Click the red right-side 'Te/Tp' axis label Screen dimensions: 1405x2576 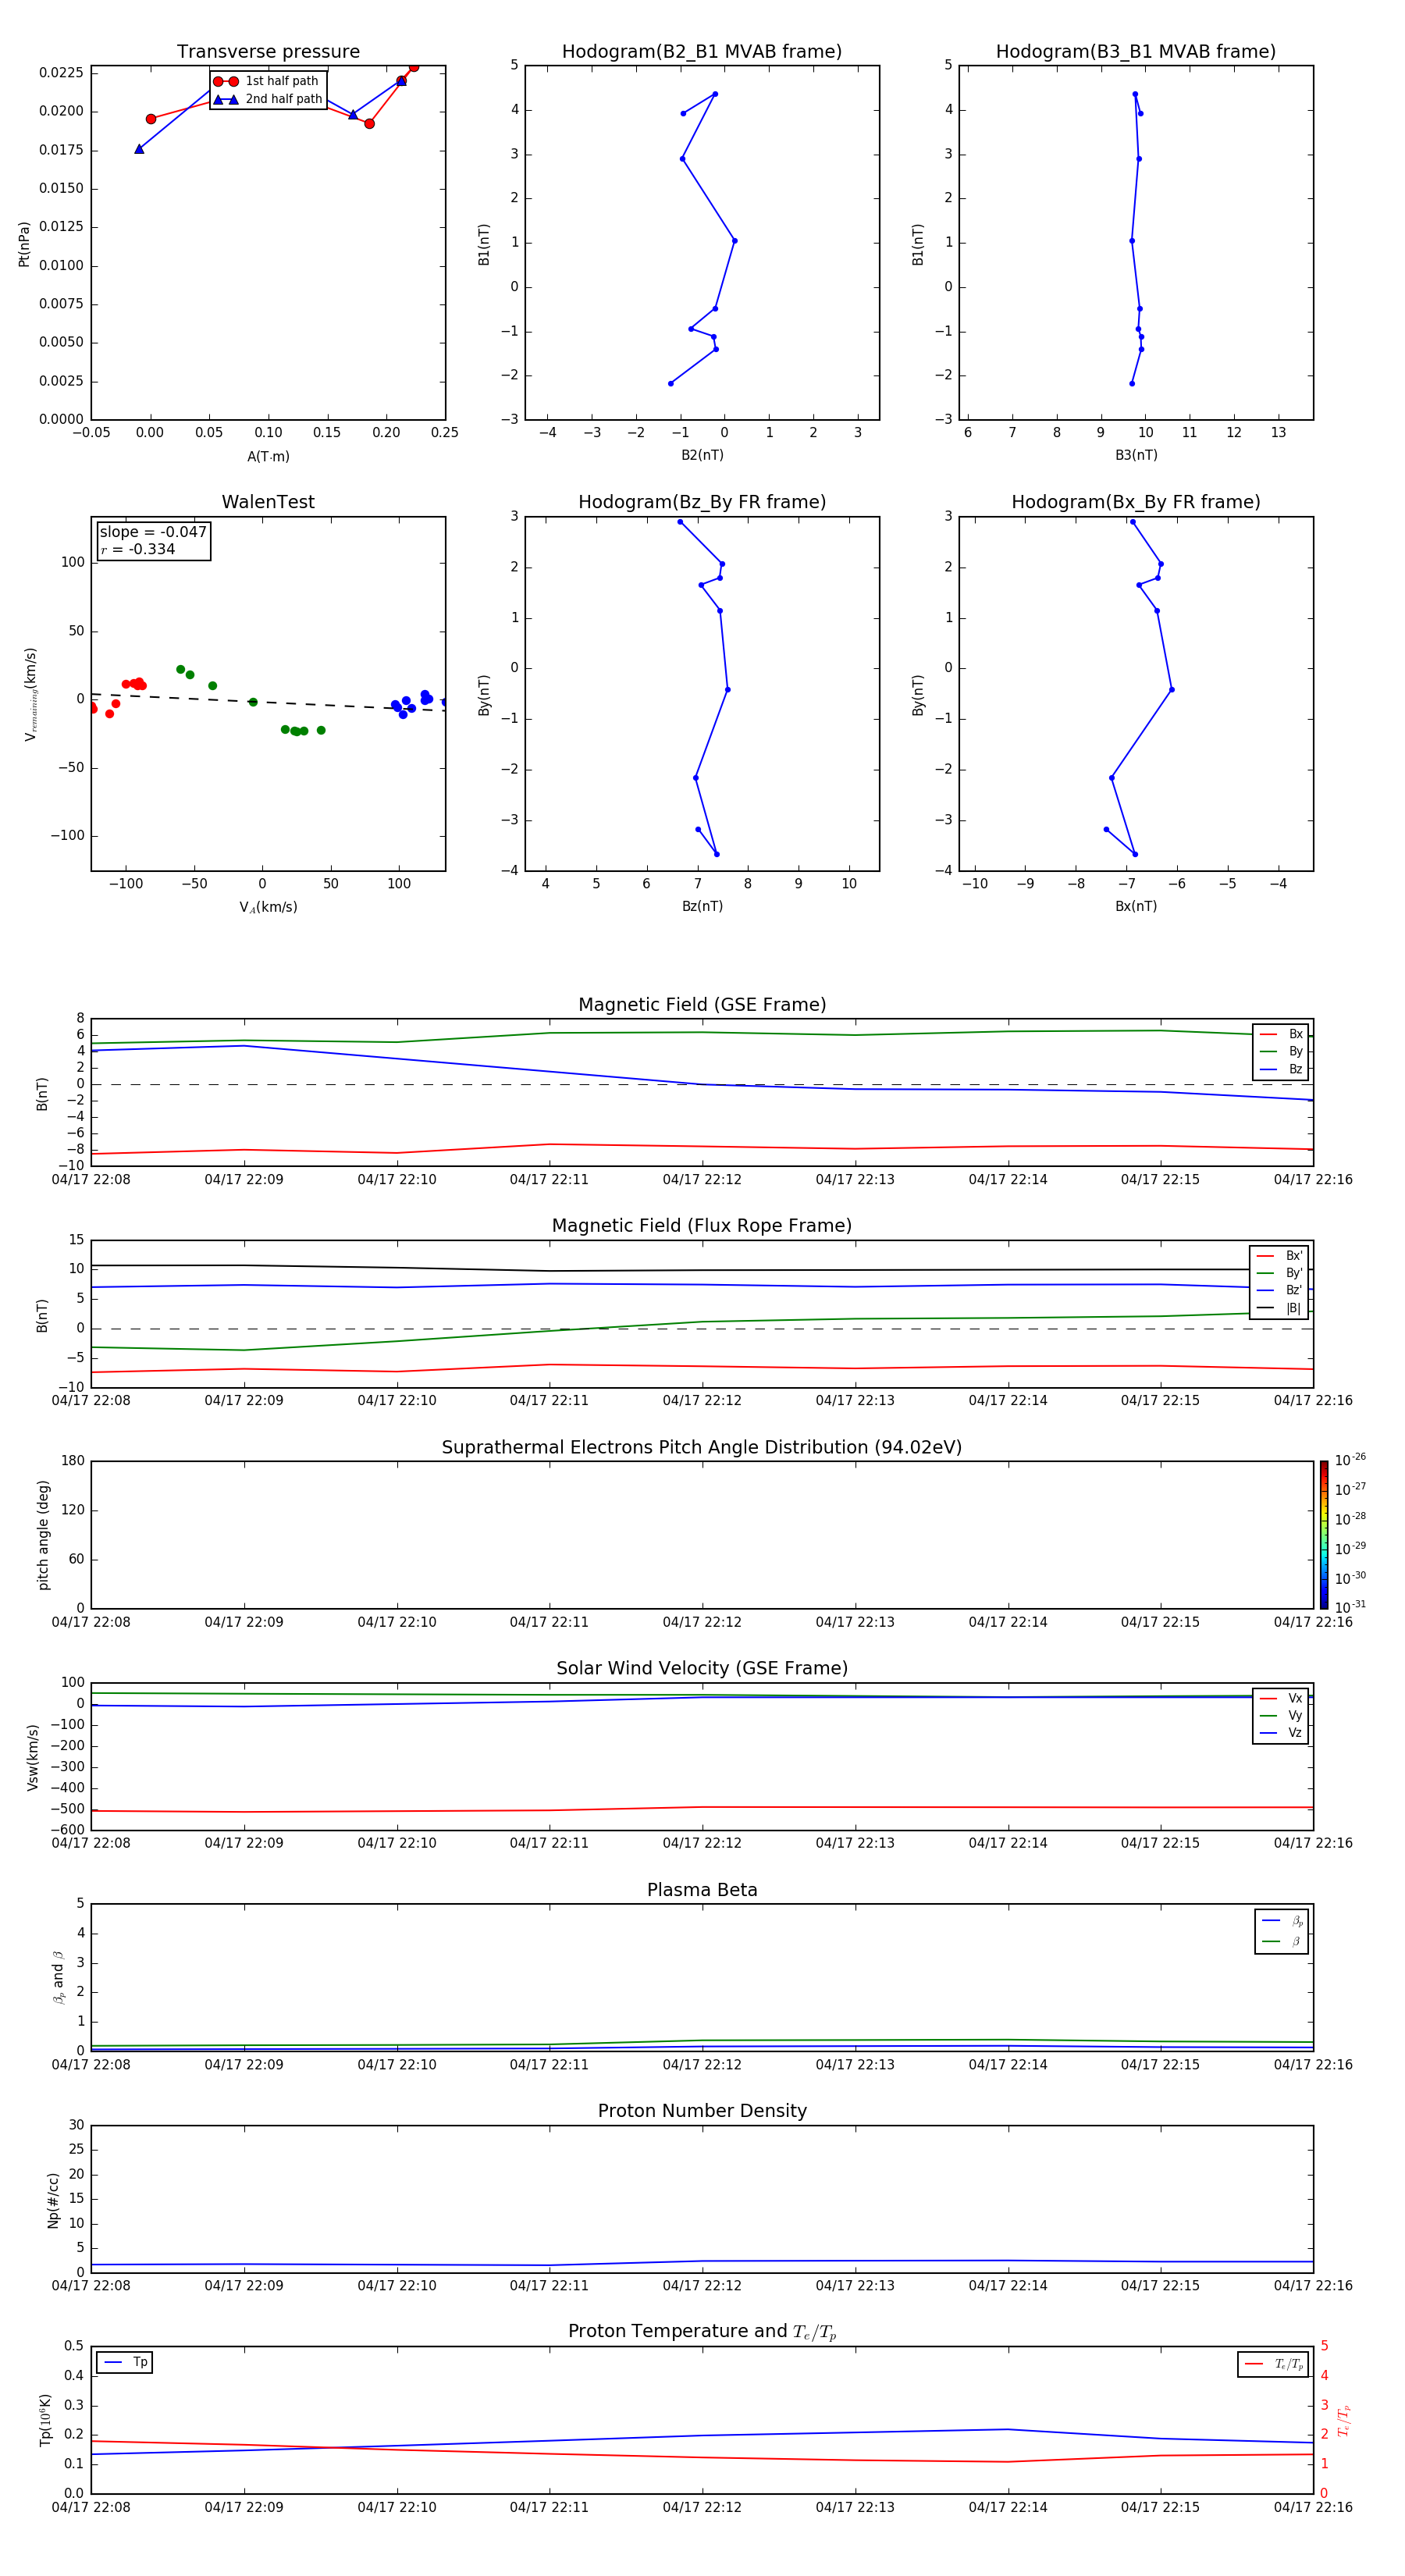[x=1344, y=2420]
